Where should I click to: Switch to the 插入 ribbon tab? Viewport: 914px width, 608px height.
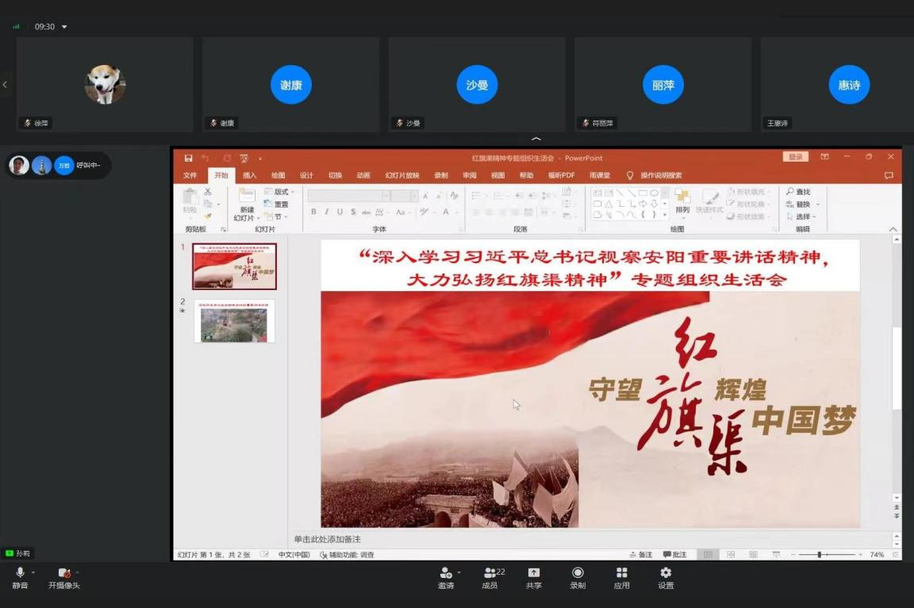(x=249, y=175)
